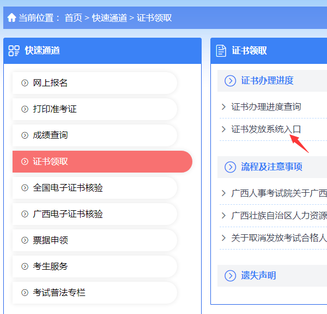Click the circle icon beside 考生服务
The height and width of the screenshot is (314, 327).
click(25, 266)
